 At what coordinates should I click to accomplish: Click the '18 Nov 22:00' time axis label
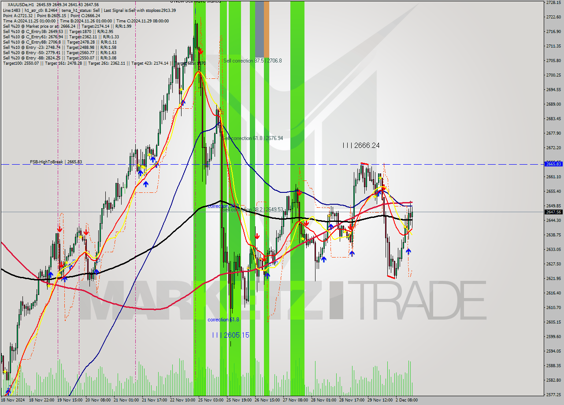[x=42, y=401]
